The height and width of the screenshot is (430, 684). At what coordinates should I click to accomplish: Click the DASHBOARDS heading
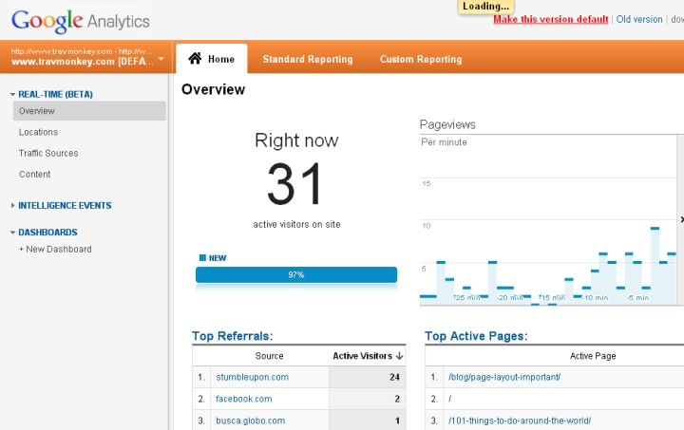pos(48,233)
